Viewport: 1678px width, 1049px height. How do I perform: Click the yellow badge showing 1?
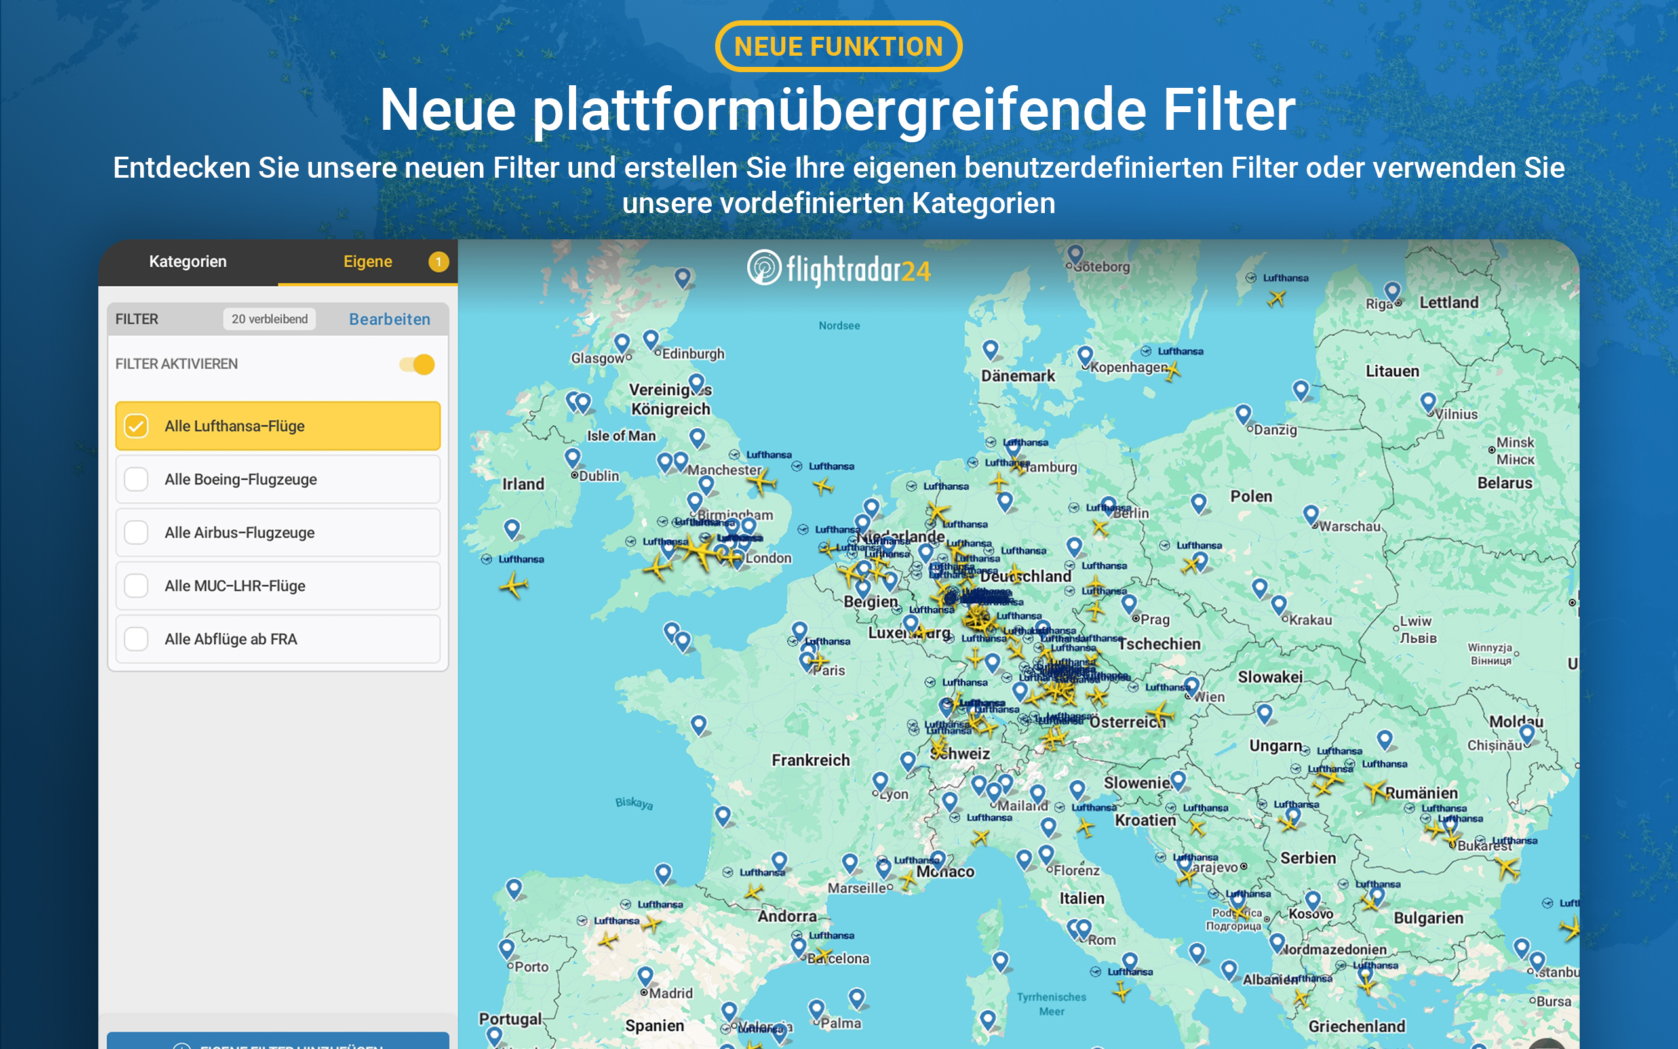[x=439, y=262]
